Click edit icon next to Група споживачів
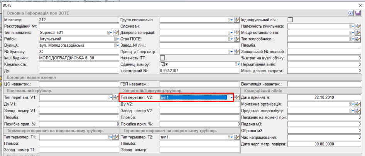 [236, 20]
